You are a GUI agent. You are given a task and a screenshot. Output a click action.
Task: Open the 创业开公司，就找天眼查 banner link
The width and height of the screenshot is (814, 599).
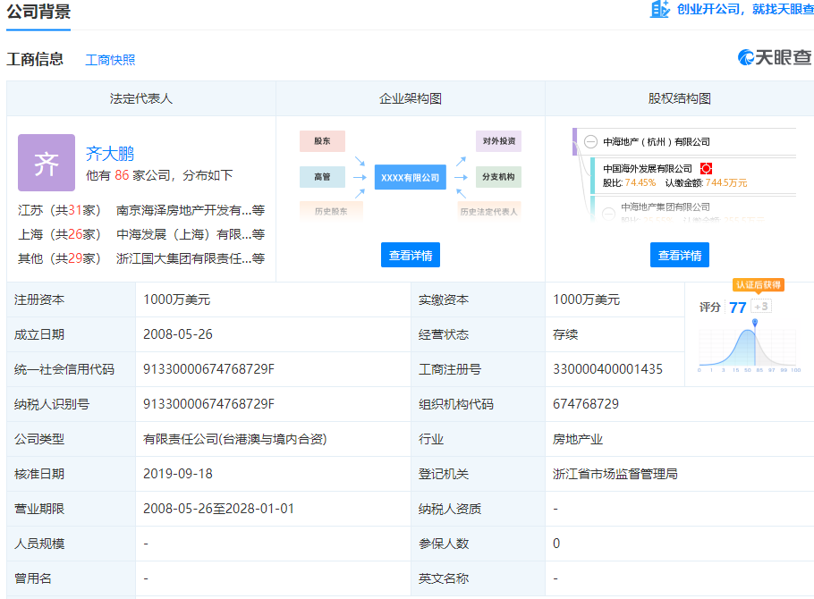(x=745, y=9)
